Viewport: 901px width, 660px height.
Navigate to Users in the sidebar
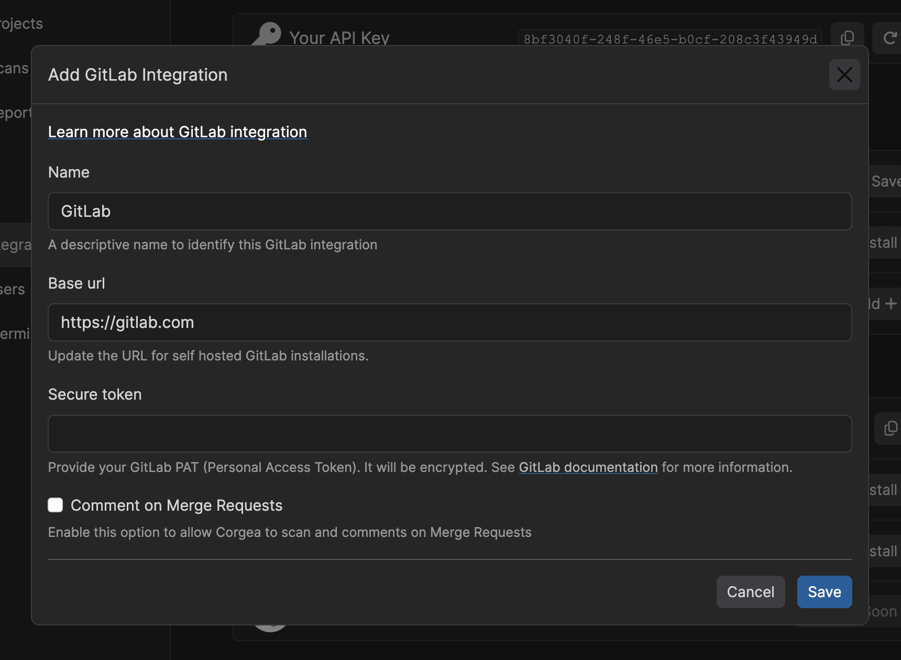pos(13,290)
